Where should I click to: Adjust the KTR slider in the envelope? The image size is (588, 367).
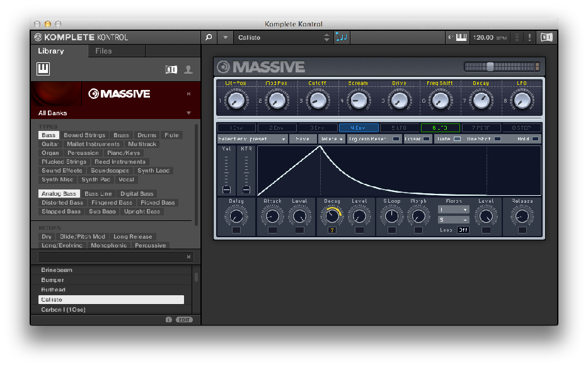pyautogui.click(x=246, y=189)
